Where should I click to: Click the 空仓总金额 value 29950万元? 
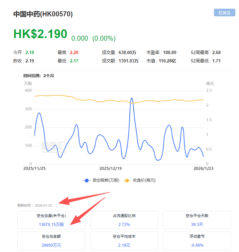point(51,245)
